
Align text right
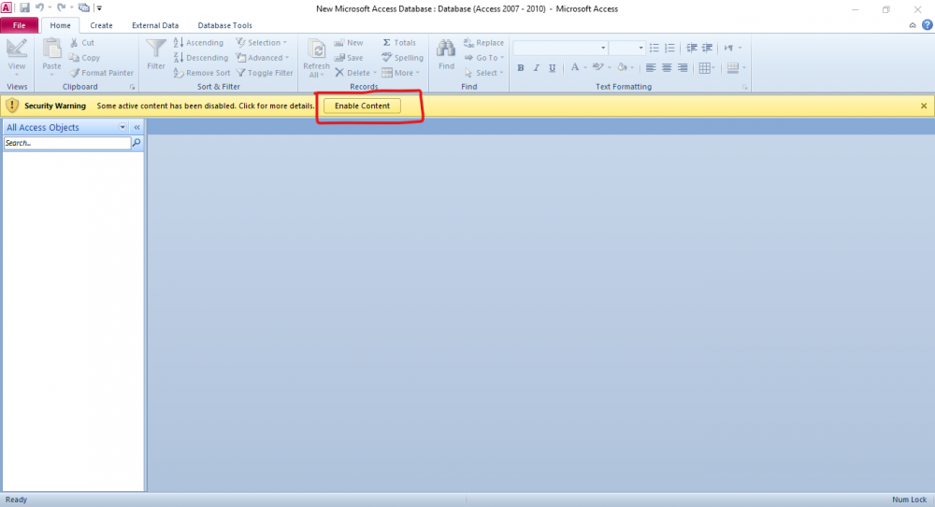point(683,68)
